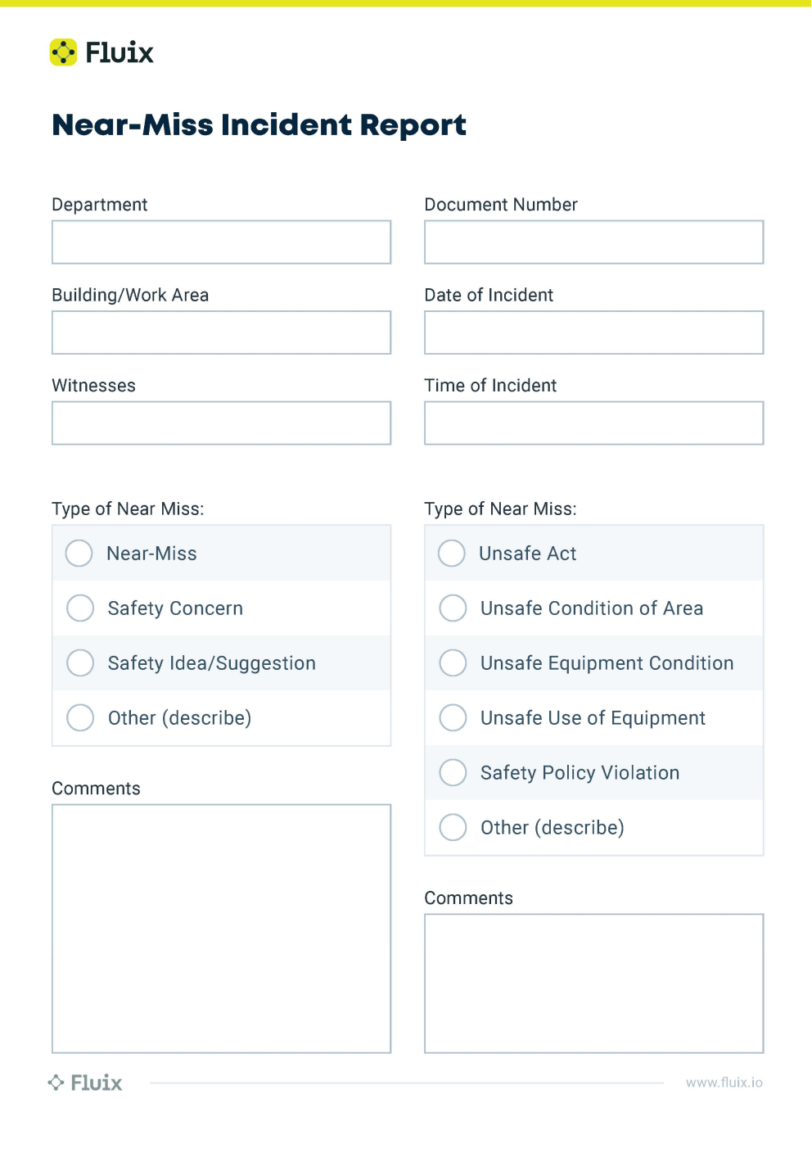Click the footer Fluix logo

(x=85, y=1083)
